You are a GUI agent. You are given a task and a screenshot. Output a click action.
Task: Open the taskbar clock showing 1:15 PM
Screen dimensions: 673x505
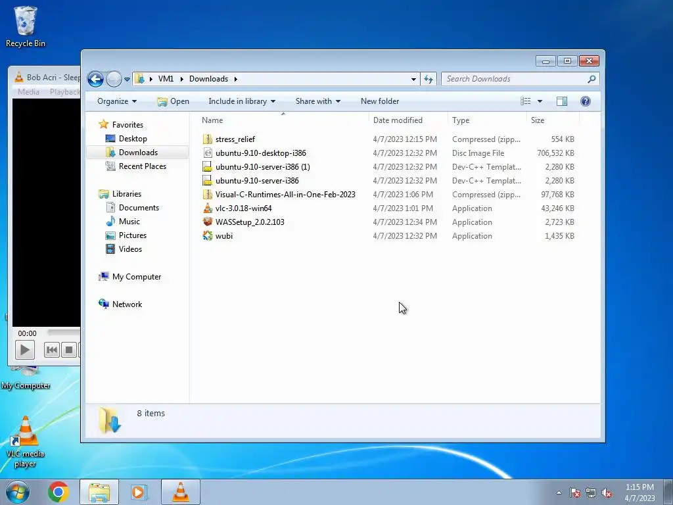(639, 493)
